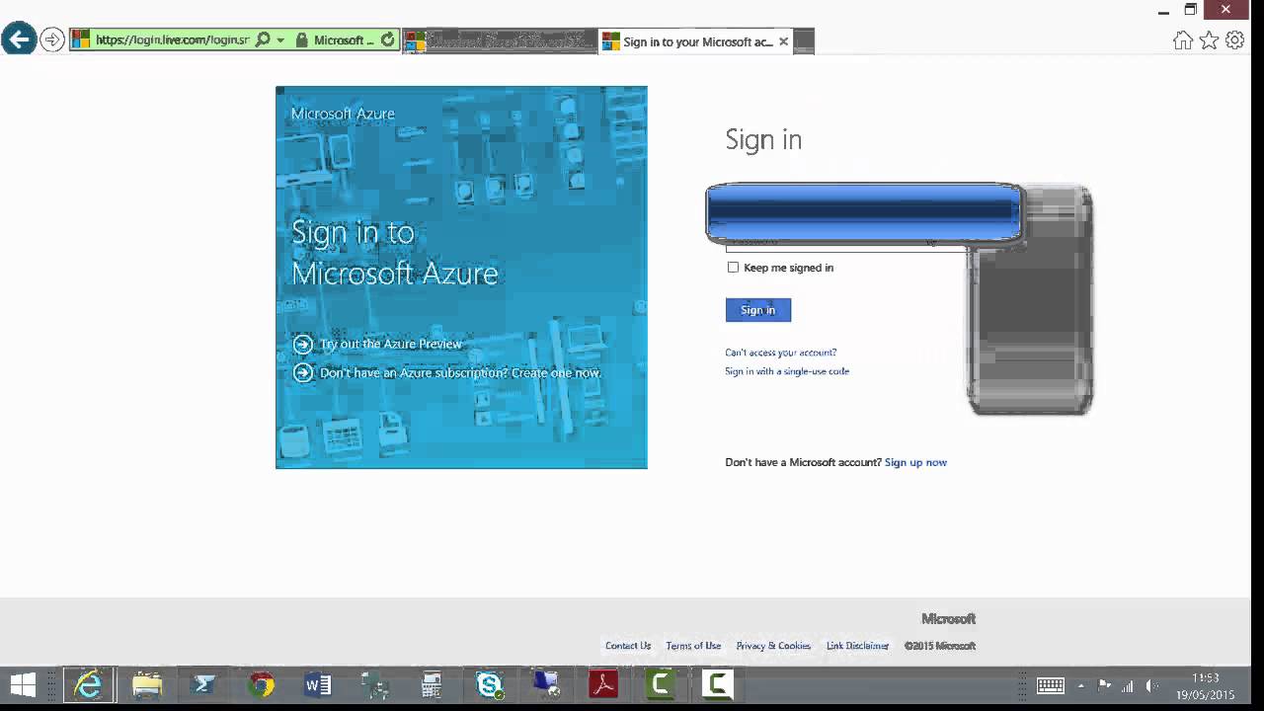Open the Terms of Use footer link
The image size is (1264, 711).
coord(693,646)
